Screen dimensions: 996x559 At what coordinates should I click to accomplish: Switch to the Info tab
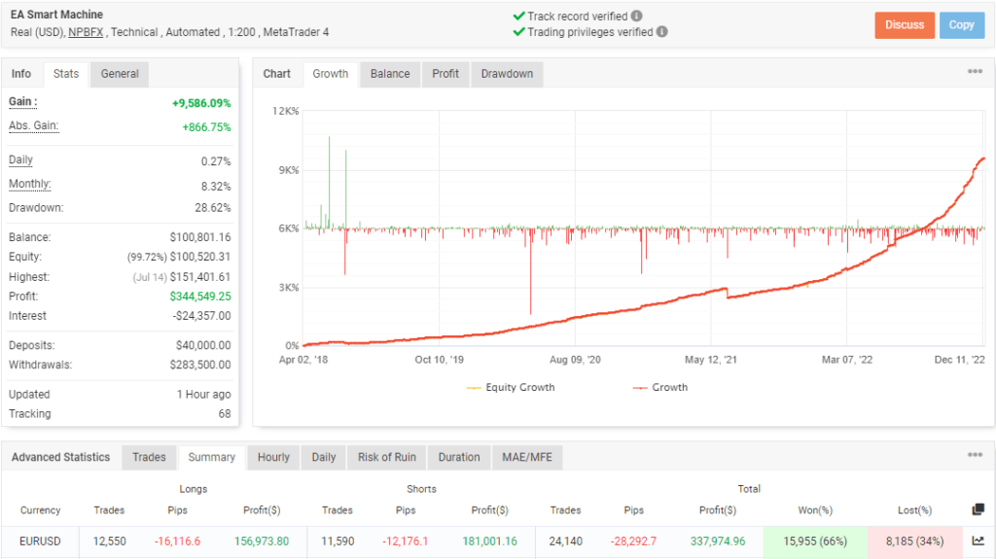[21, 74]
